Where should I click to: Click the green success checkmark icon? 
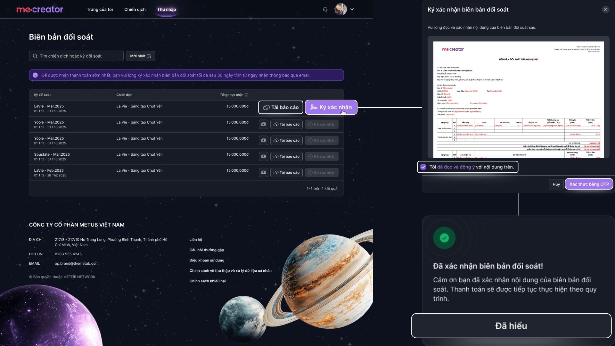(x=444, y=238)
